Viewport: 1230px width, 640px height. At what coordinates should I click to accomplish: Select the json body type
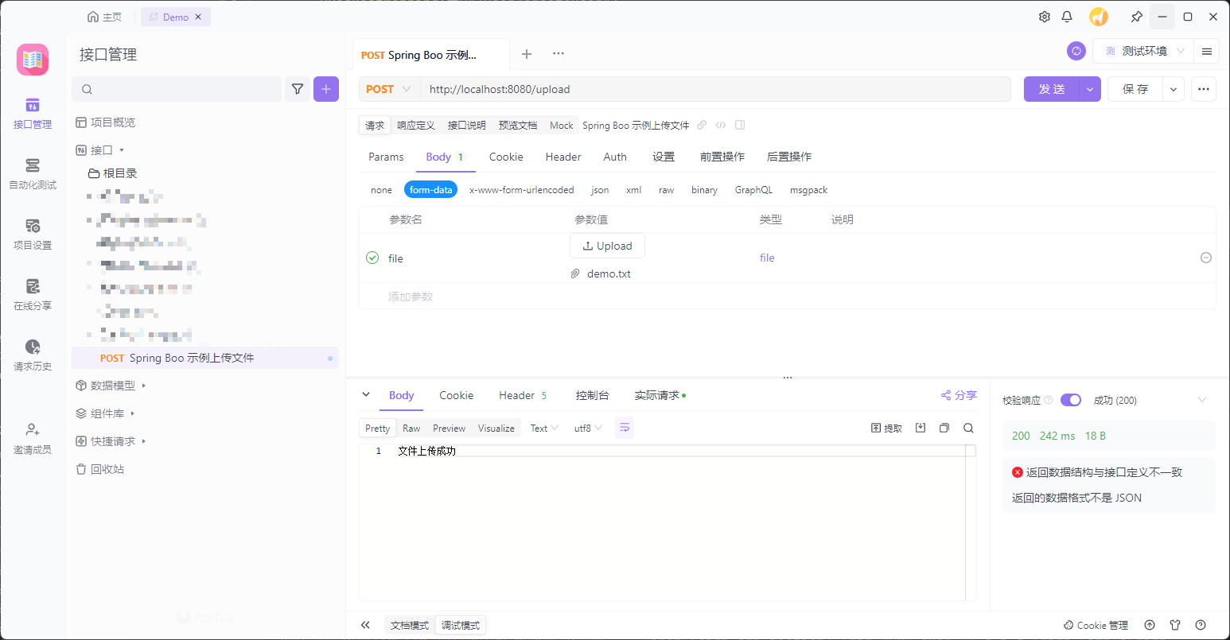(601, 190)
